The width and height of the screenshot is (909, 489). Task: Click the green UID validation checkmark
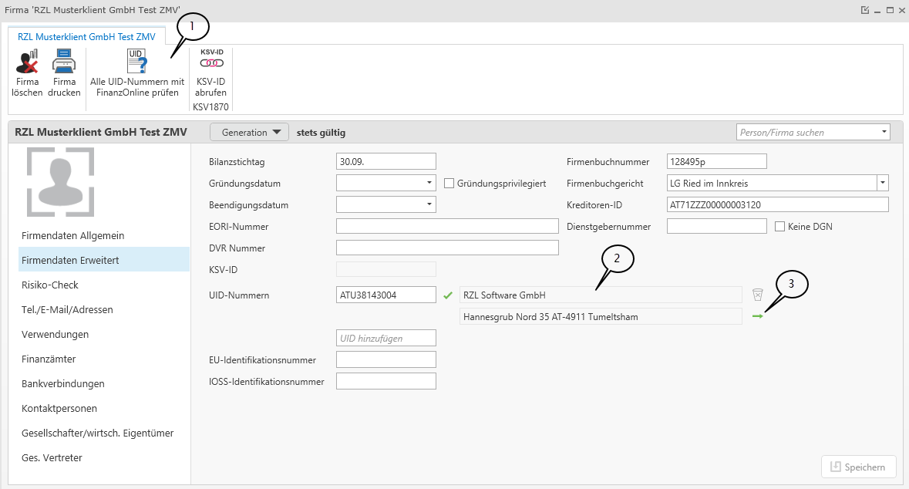pyautogui.click(x=448, y=295)
